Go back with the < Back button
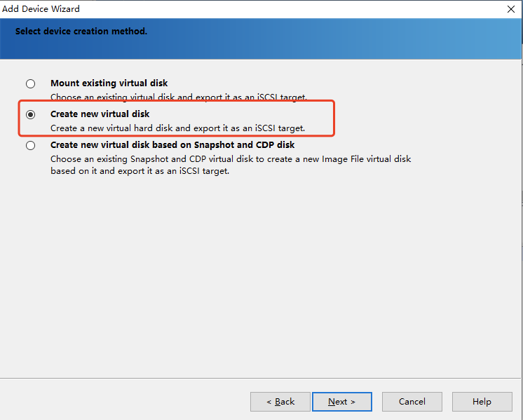The height and width of the screenshot is (420, 523). [280, 402]
